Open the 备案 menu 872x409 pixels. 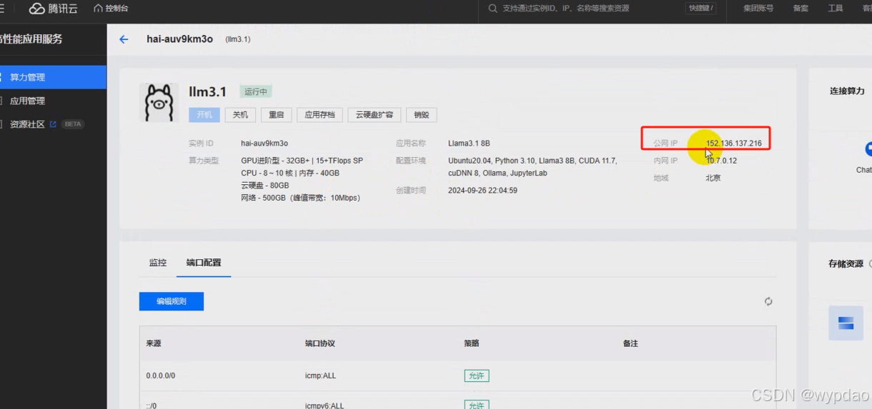coord(801,9)
